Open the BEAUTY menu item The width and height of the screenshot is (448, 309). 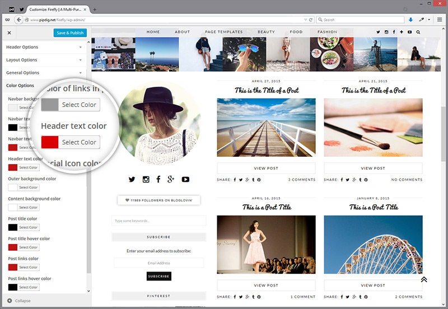pyautogui.click(x=267, y=32)
